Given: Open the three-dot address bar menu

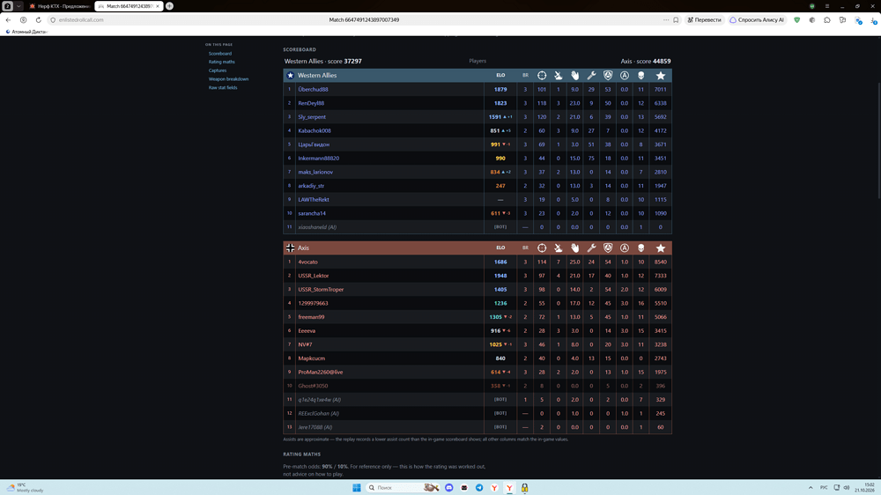Looking at the screenshot, I should (666, 19).
